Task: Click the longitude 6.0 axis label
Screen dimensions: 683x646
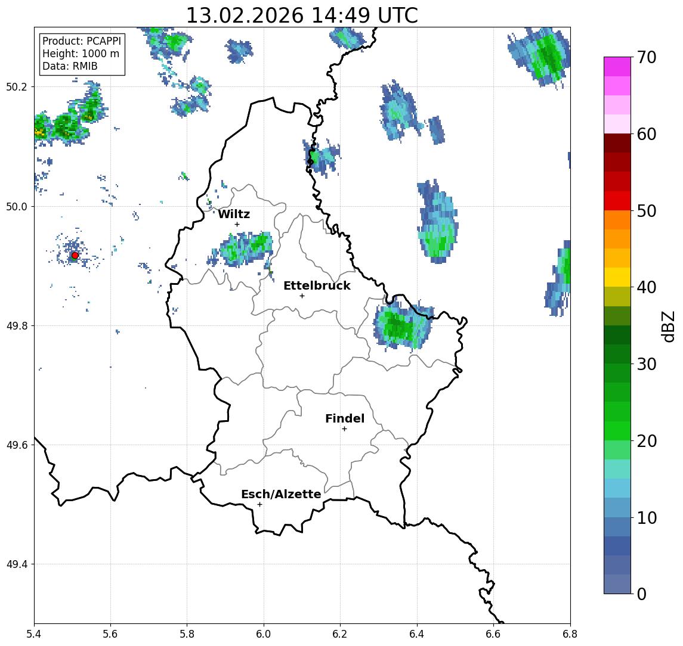Action: (264, 634)
